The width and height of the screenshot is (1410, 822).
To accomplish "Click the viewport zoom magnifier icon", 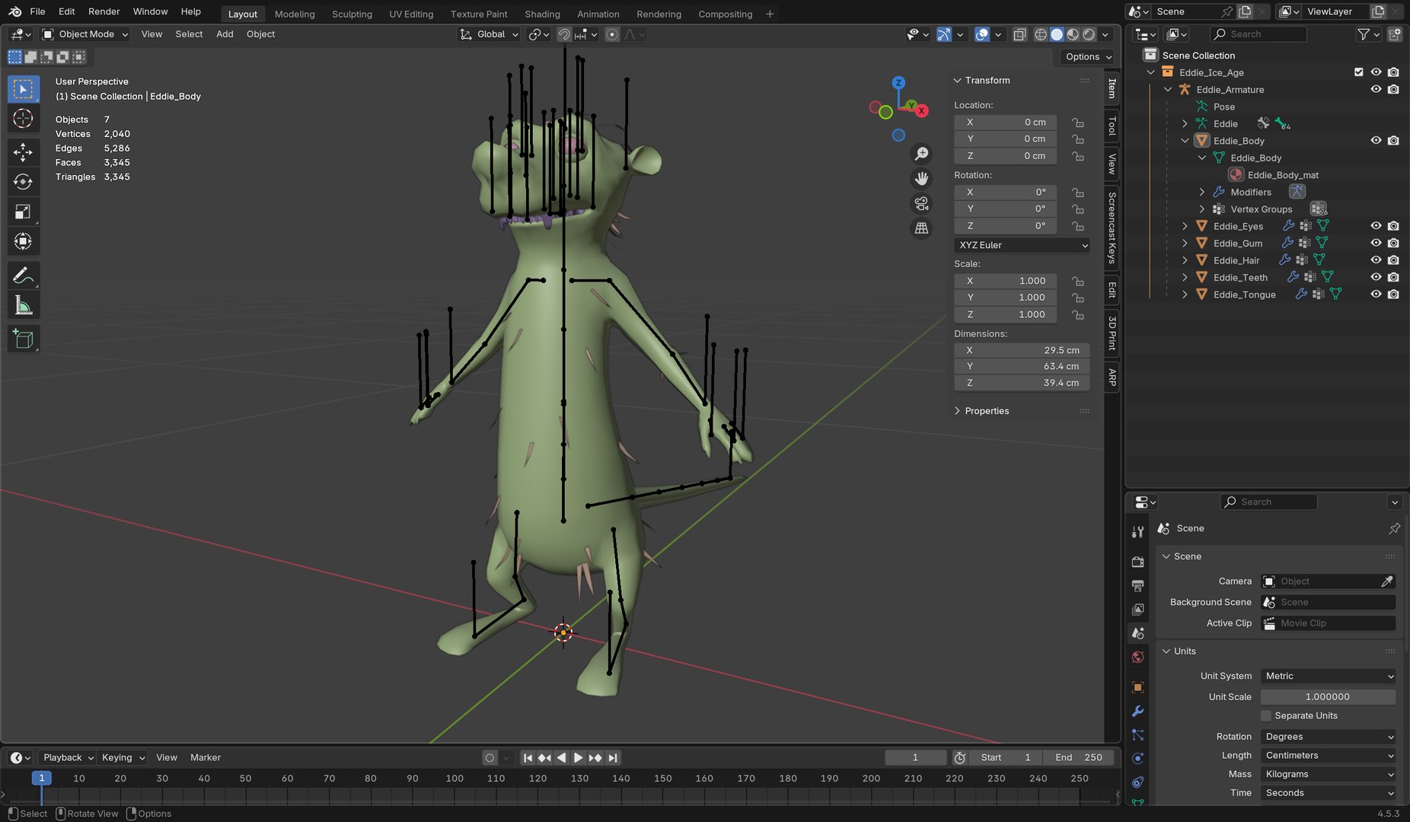I will [921, 154].
